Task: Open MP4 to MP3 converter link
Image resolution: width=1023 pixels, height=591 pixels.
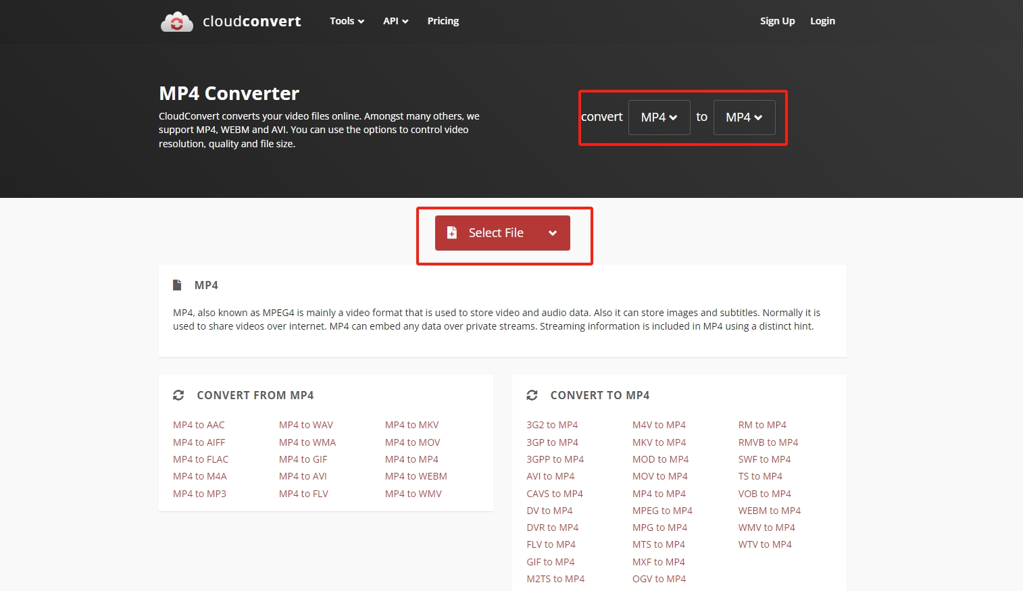Action: (x=199, y=494)
